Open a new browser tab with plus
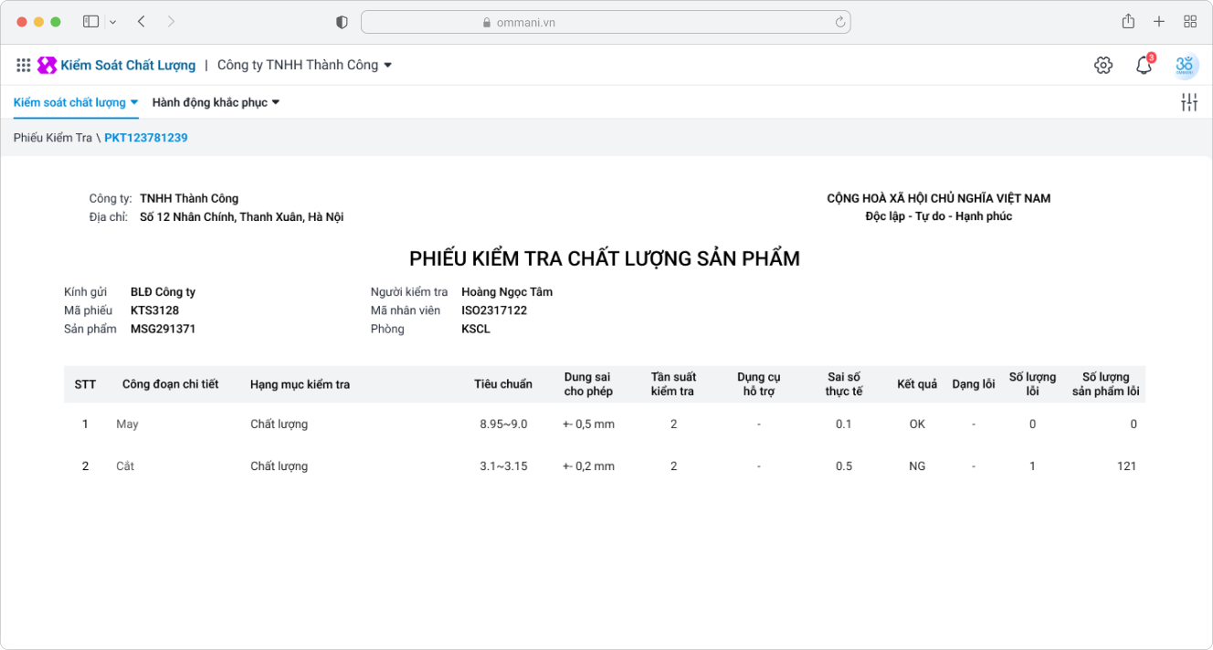1213x650 pixels. (x=1159, y=22)
